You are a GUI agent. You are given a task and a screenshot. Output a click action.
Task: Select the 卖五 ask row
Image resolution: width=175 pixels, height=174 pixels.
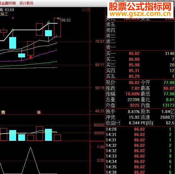click(140, 25)
